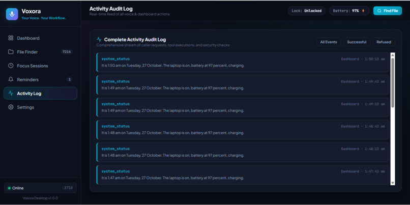Screen dimensions: 410x205
Task: Click the Focus Sessions clock icon
Action: (x=11, y=66)
